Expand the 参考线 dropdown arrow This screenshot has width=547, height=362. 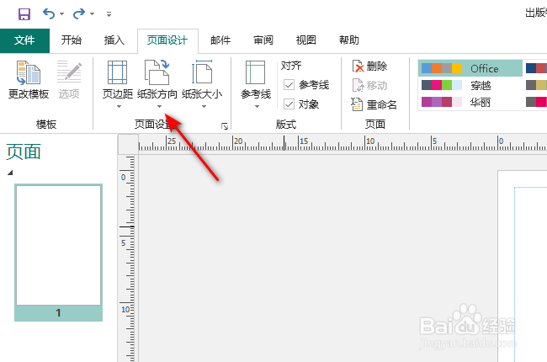point(258,106)
